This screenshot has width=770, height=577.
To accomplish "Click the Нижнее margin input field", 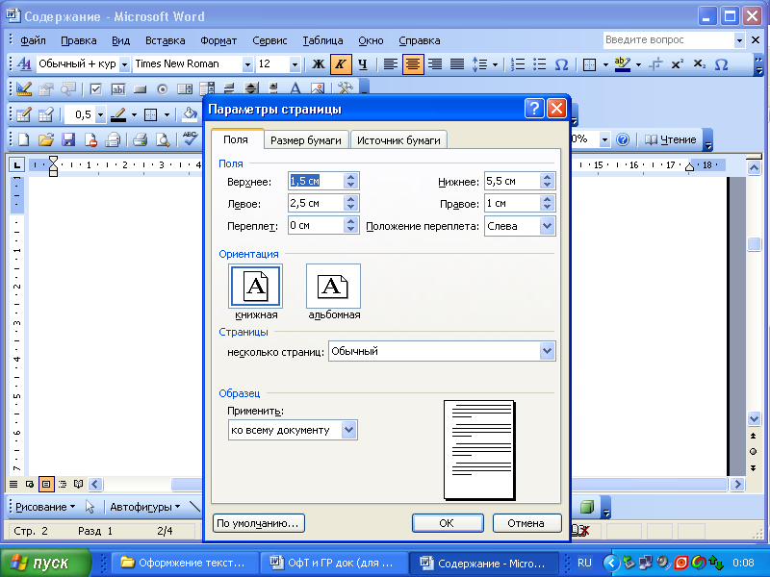I will pos(512,181).
